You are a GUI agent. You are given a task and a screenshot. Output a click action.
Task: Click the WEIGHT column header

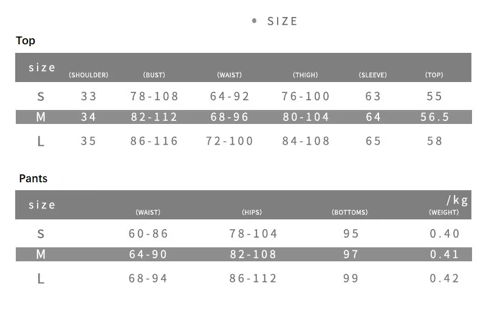click(x=444, y=212)
